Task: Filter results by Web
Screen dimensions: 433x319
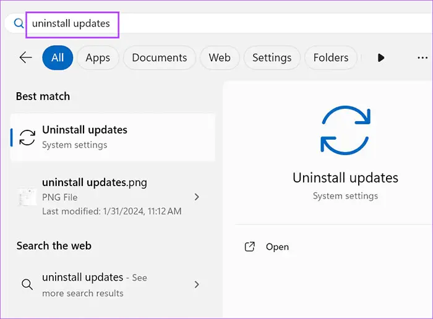Action: point(220,57)
